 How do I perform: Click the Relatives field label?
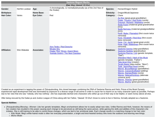click(x=111, y=50)
